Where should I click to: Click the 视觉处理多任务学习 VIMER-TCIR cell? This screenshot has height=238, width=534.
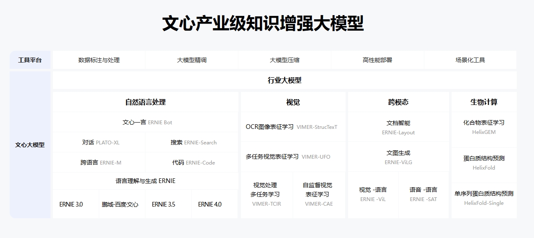pos(267,195)
